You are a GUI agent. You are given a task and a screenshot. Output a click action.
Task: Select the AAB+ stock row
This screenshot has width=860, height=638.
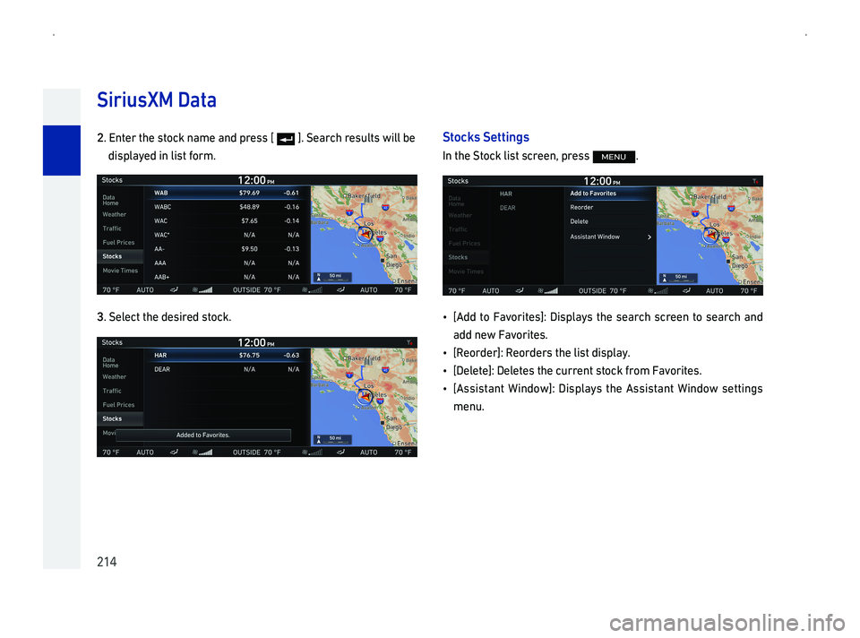[227, 277]
